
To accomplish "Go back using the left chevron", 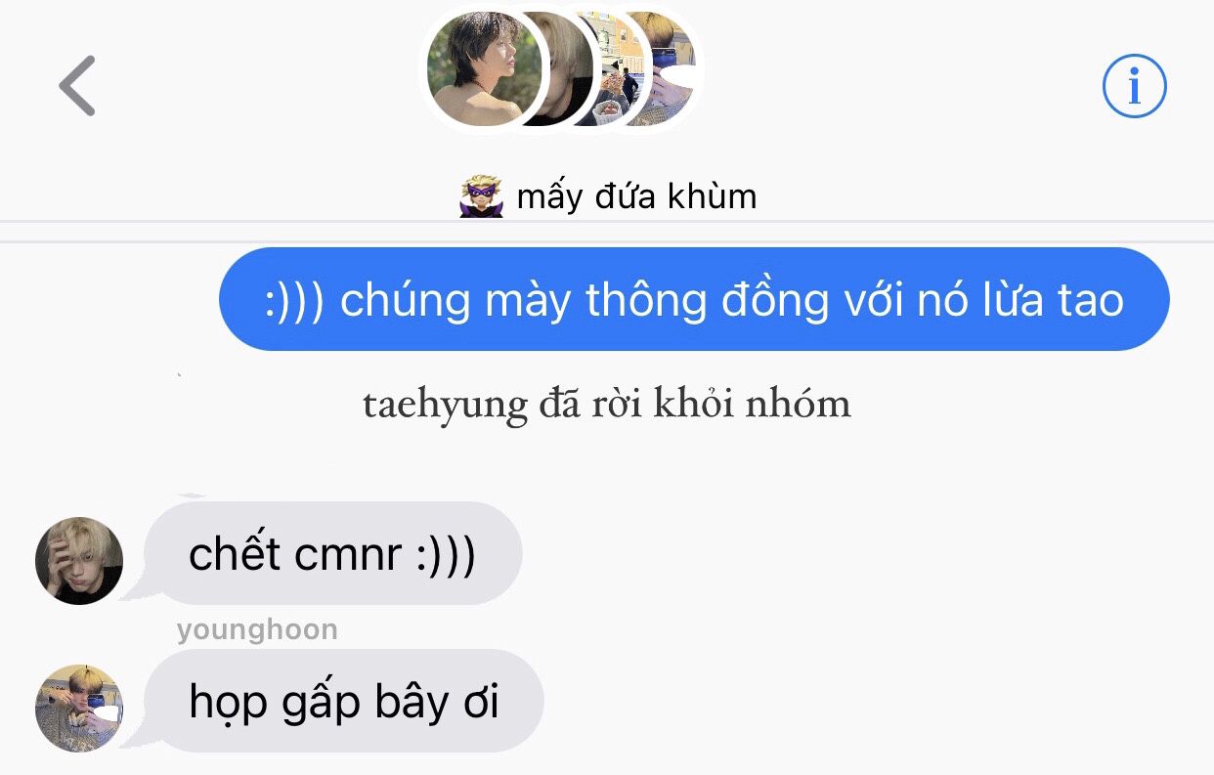I will click(77, 86).
